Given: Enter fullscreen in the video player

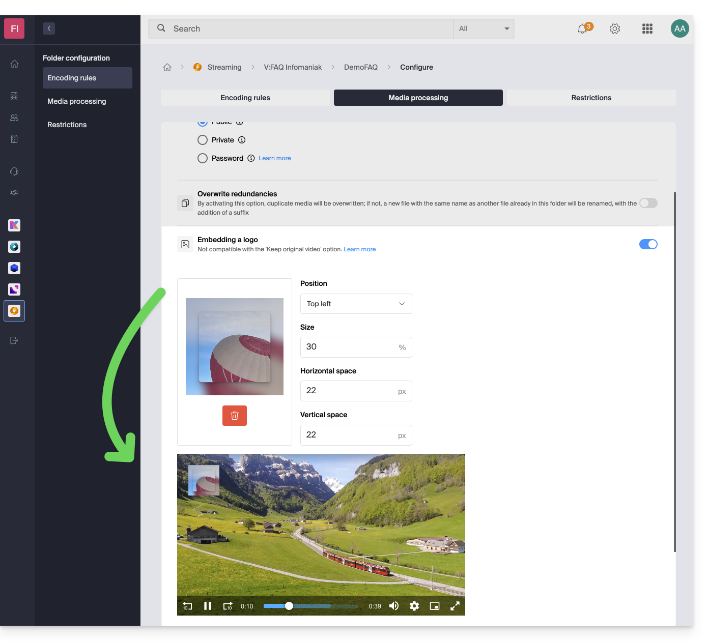Looking at the screenshot, I should [455, 606].
